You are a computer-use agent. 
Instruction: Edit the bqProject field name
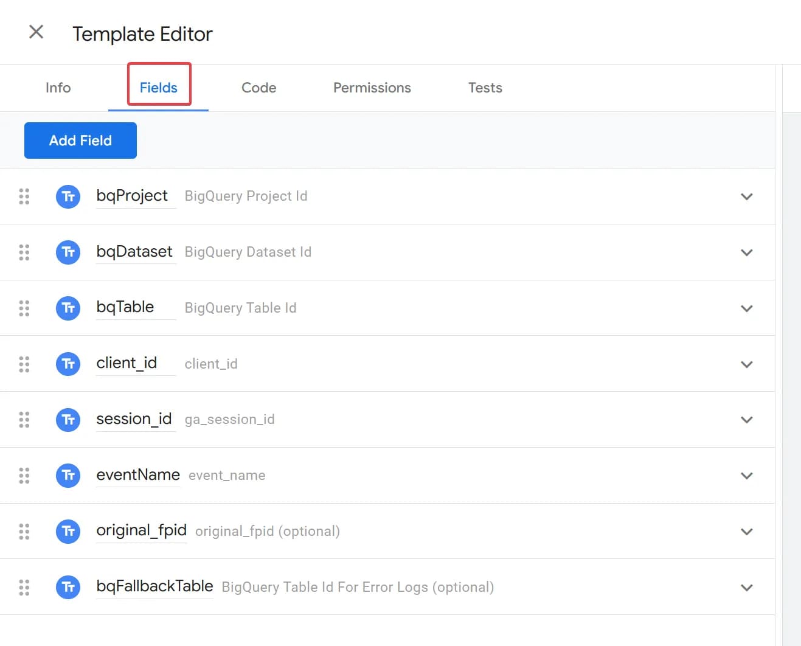click(136, 196)
